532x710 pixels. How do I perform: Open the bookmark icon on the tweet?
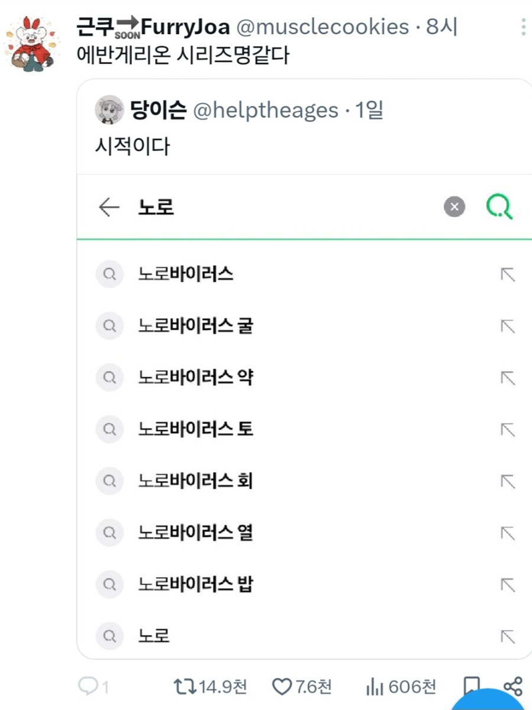[471, 687]
